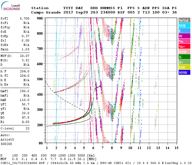Click the foF1 N/A value

point(26,23)
